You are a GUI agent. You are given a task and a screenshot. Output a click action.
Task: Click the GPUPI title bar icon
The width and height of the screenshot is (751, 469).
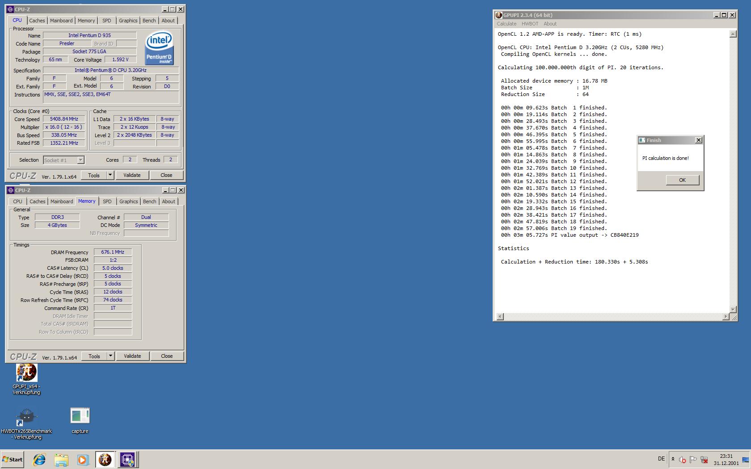click(x=499, y=15)
